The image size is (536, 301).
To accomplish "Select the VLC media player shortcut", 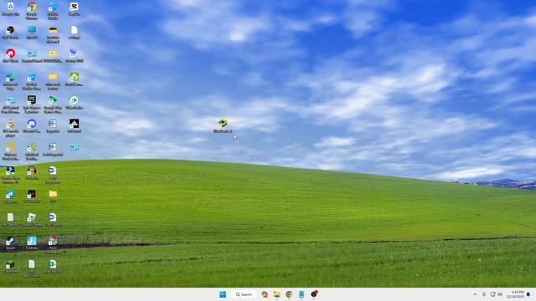I will (x=10, y=128).
